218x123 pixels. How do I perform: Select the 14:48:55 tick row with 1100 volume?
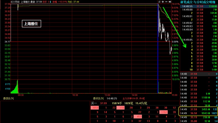click(199, 6)
